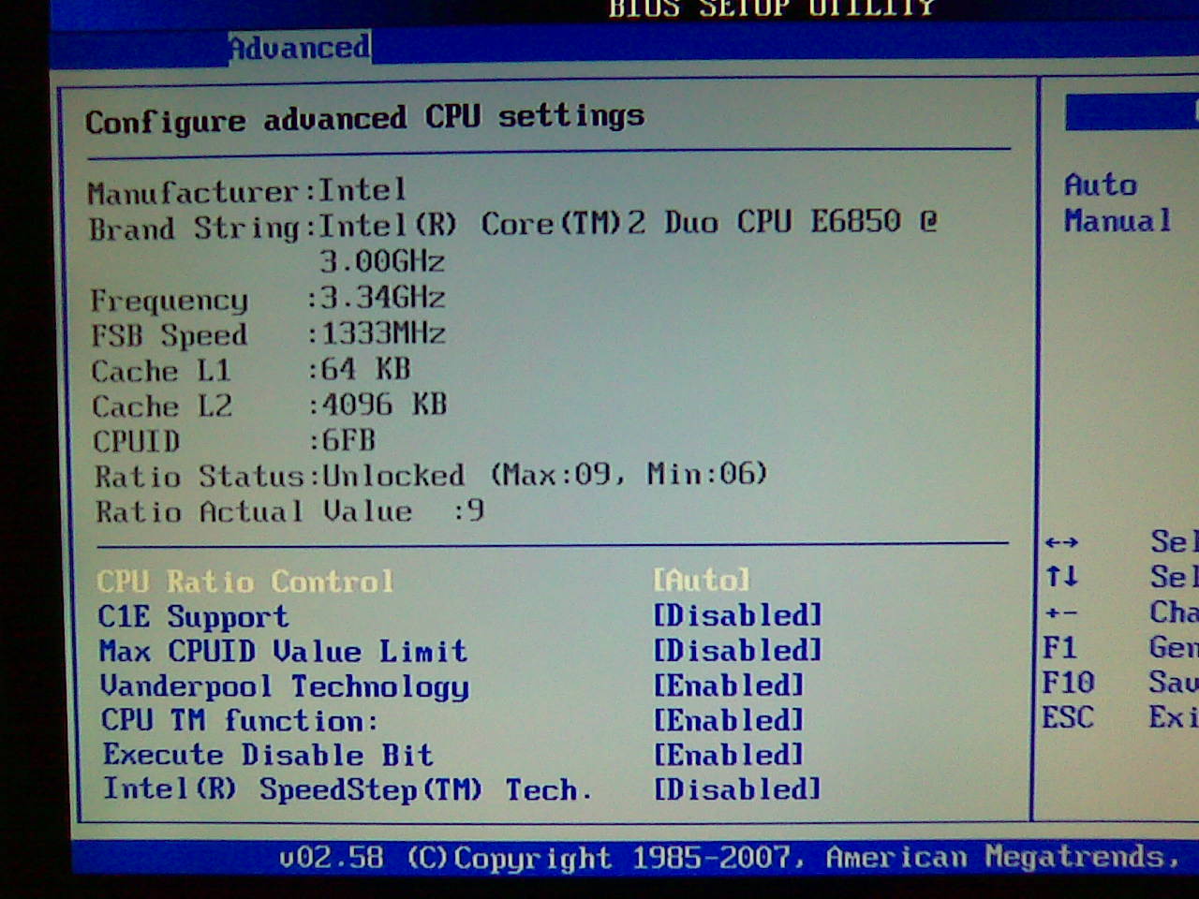The width and height of the screenshot is (1199, 899).
Task: Select the CPU Ratio Control setting
Action: point(245,582)
